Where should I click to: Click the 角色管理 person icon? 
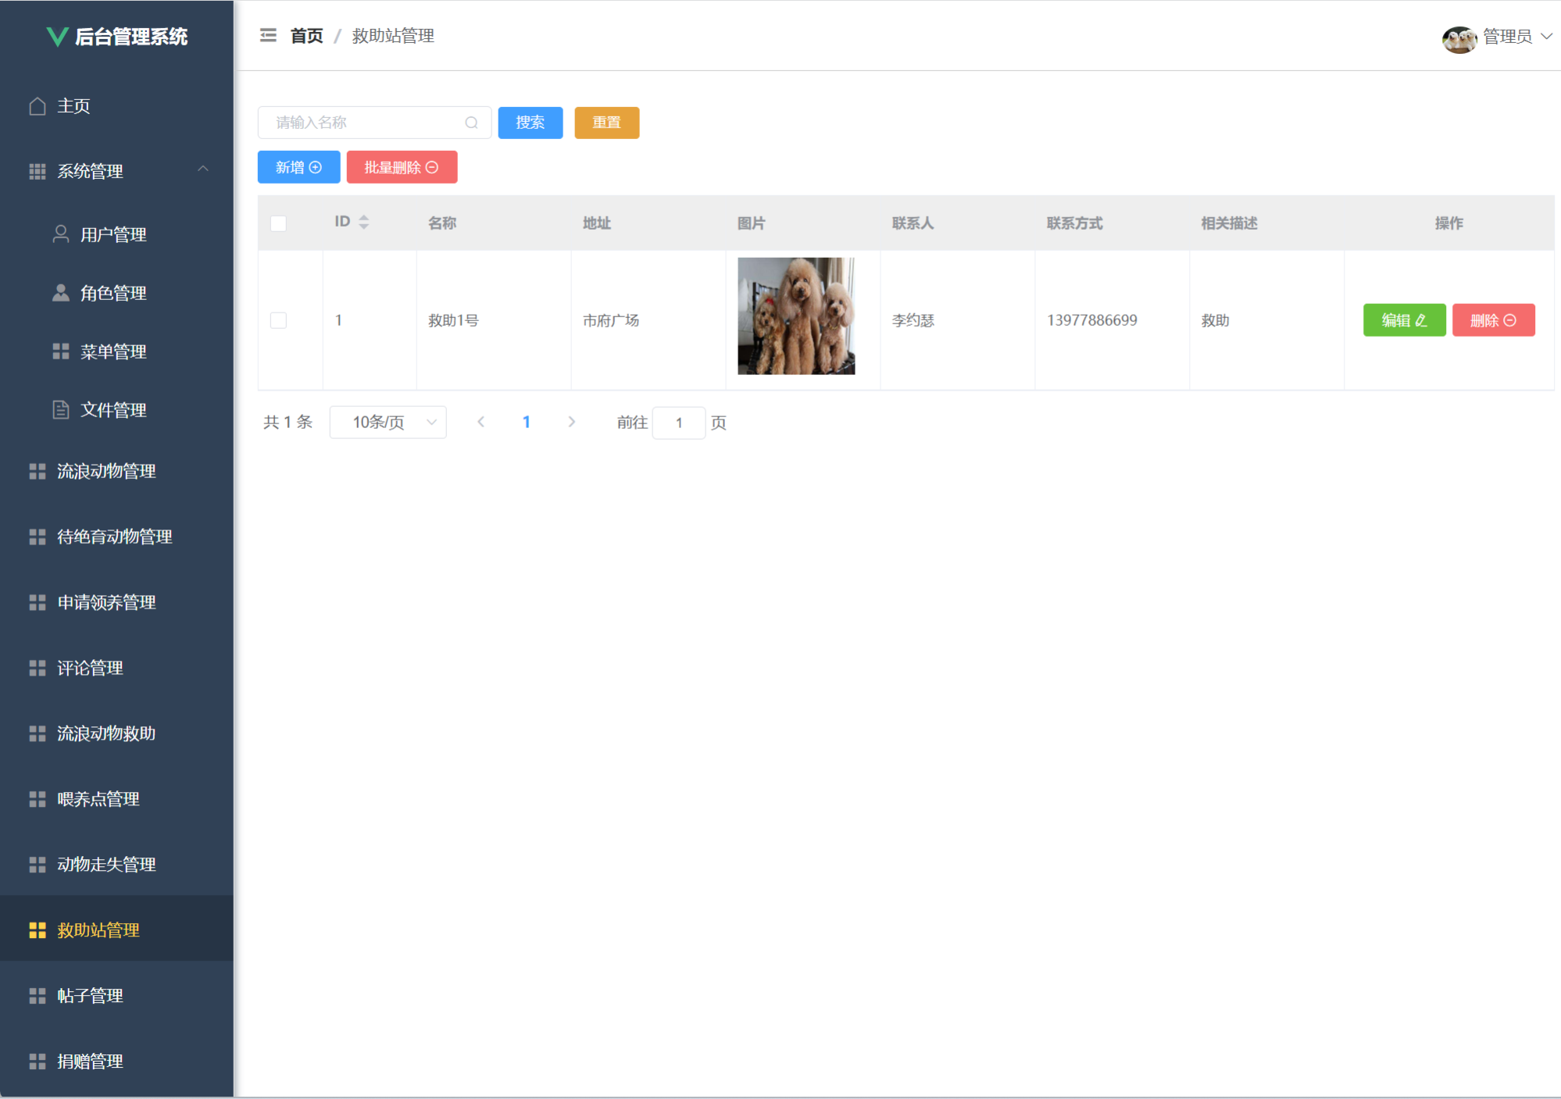60,293
